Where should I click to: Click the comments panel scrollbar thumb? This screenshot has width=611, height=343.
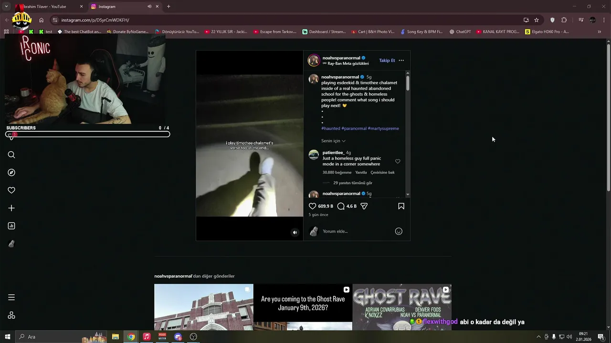tap(408, 82)
